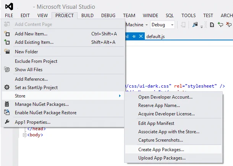Select Exclude From Project
Screen dimensions: 233x166
[x=63, y=61]
